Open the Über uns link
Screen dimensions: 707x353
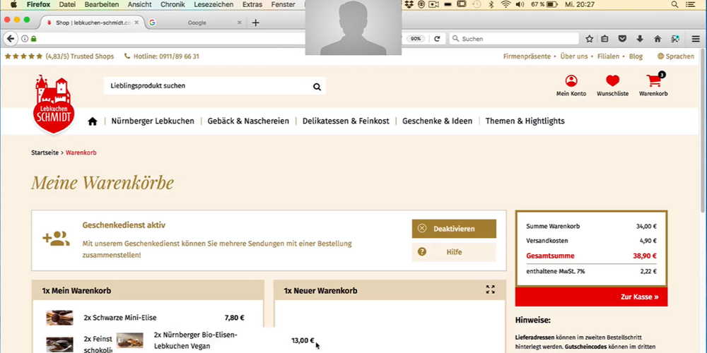click(x=574, y=56)
